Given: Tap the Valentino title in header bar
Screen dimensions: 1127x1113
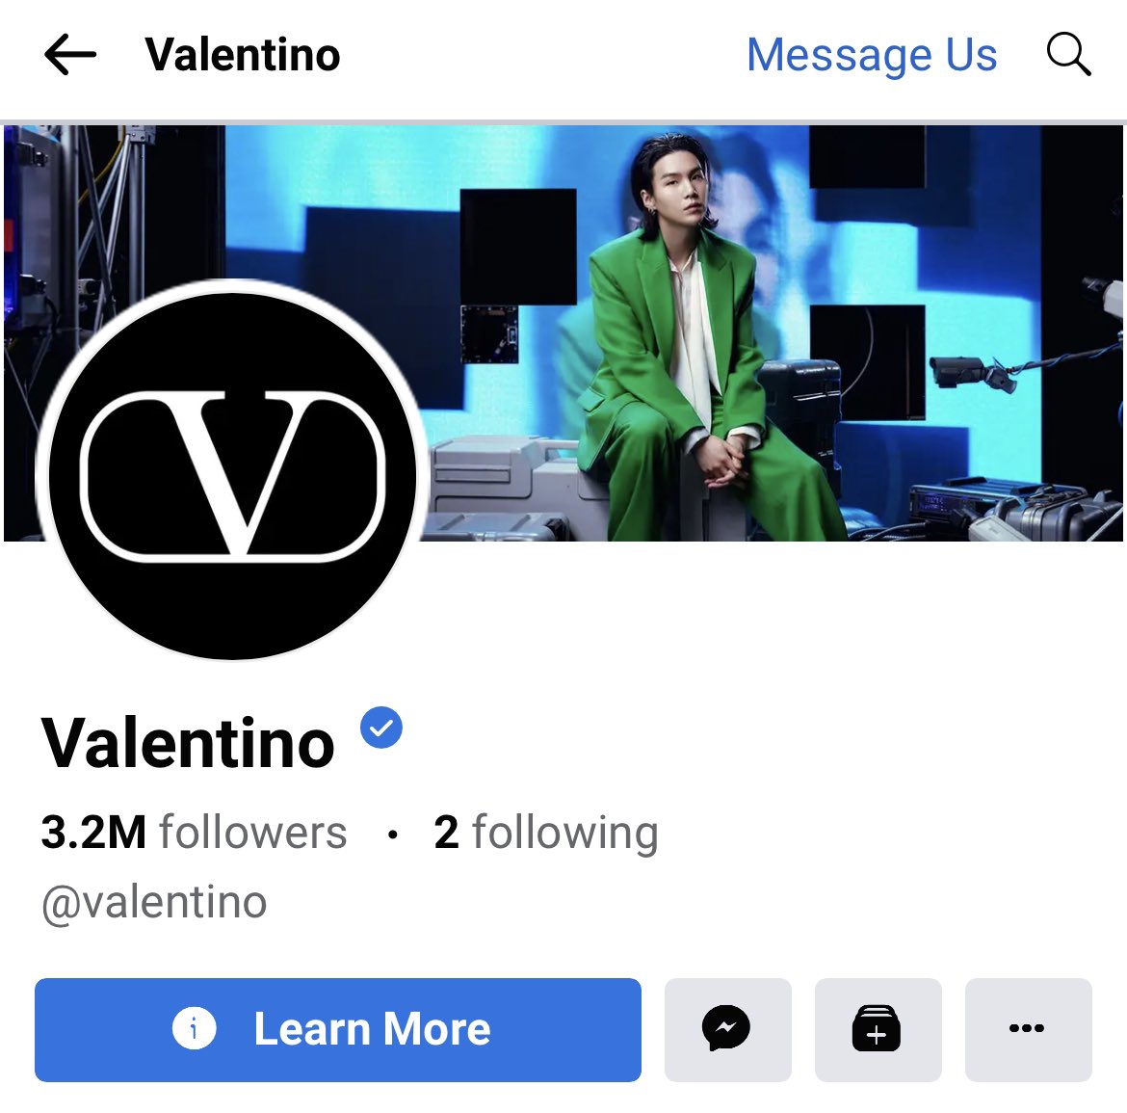Looking at the screenshot, I should coord(242,55).
